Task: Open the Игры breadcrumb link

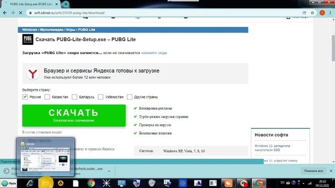Action: tap(71, 30)
